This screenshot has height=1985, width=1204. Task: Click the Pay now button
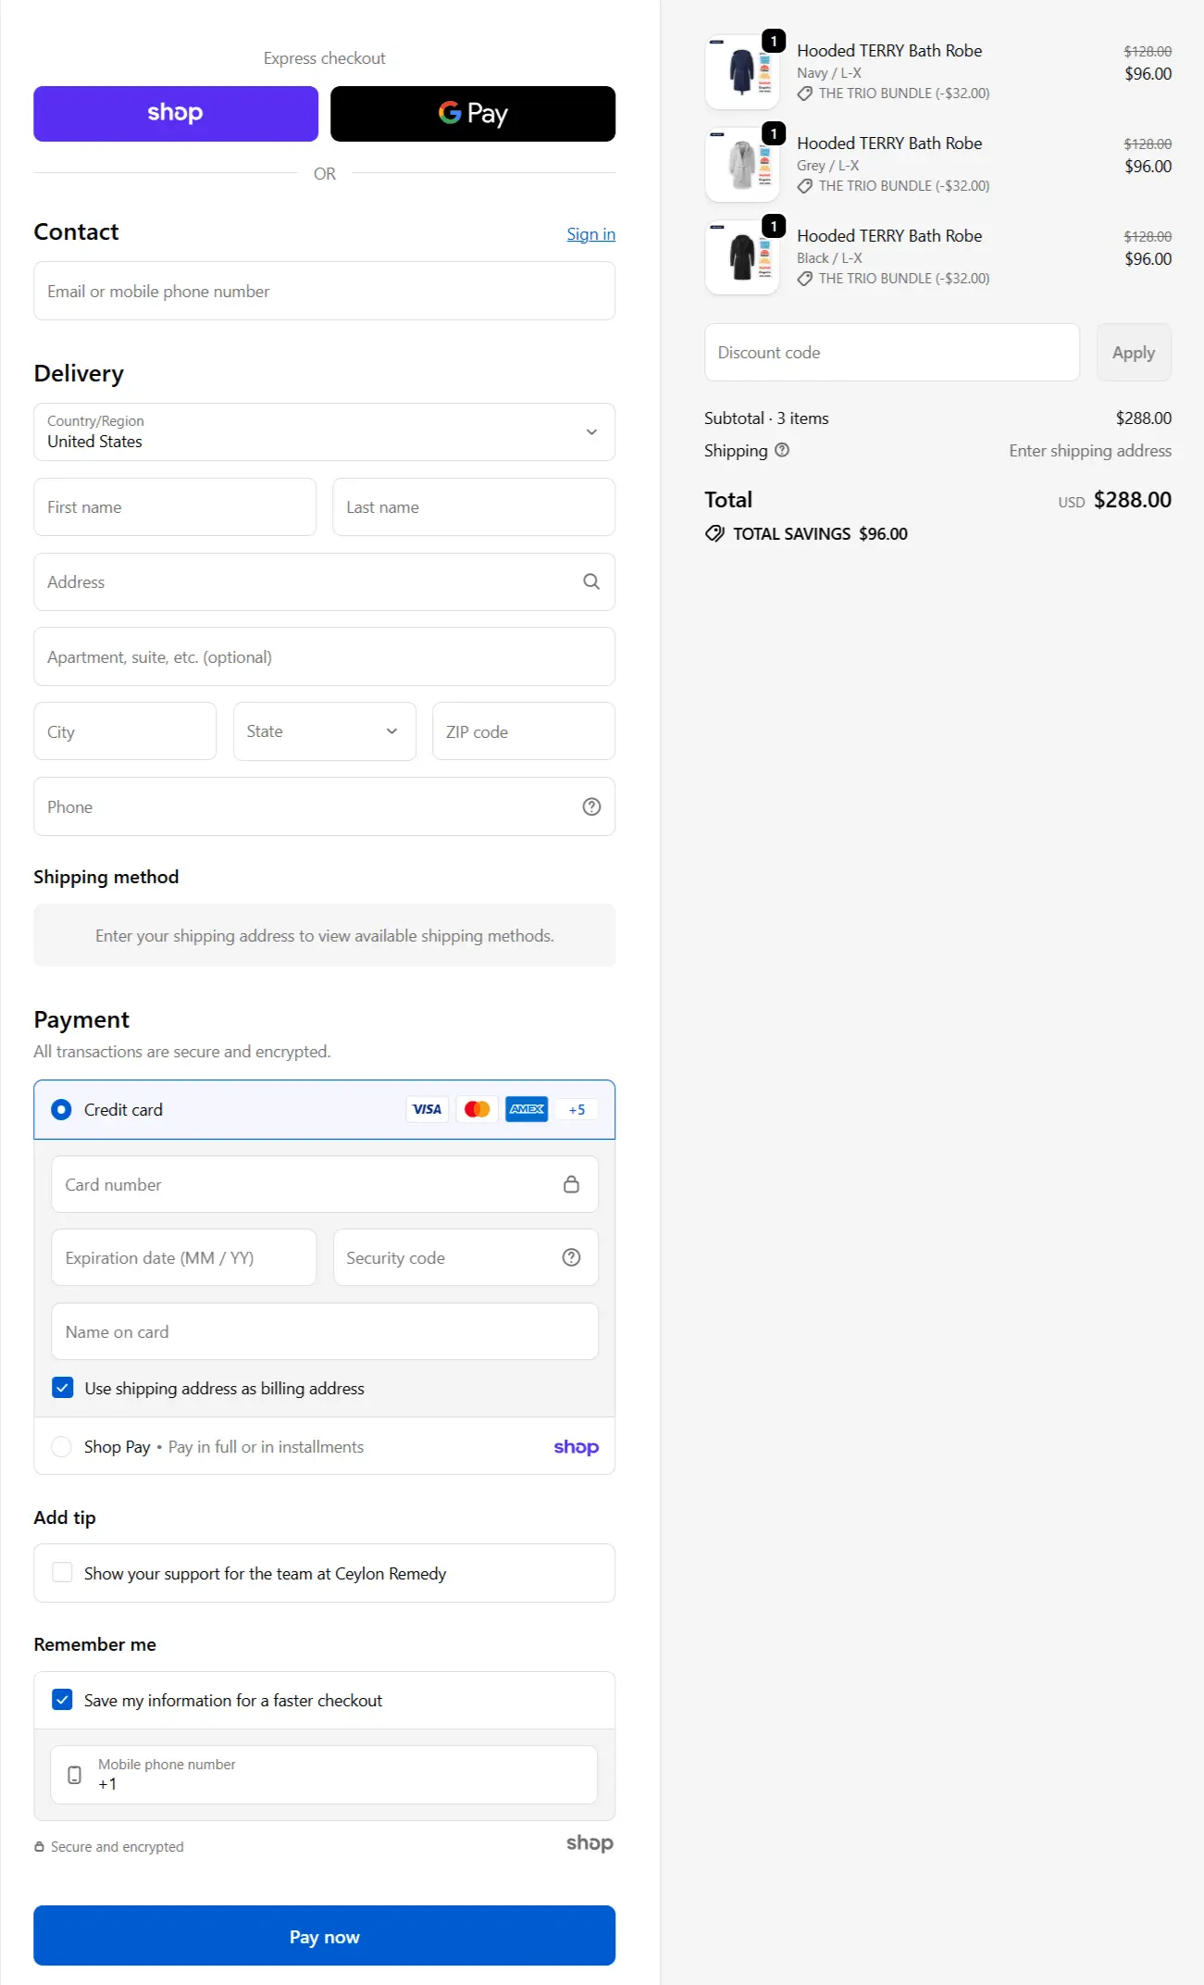click(x=324, y=1935)
